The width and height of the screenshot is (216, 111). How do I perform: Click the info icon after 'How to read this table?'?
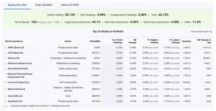pos(211,32)
